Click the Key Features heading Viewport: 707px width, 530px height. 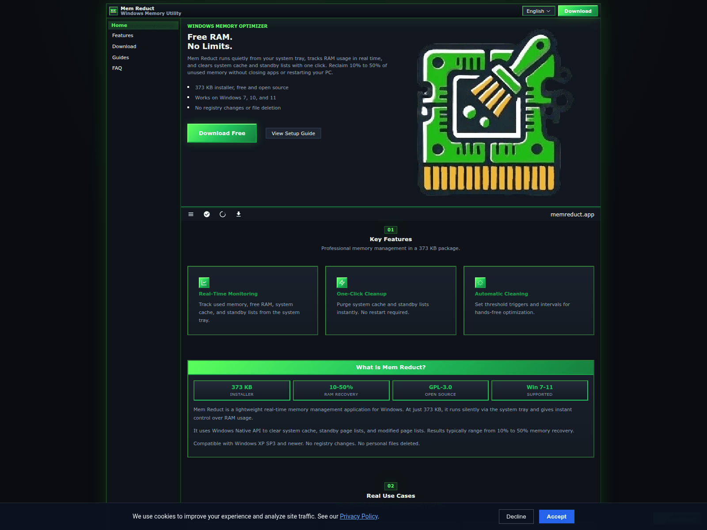[x=391, y=239]
